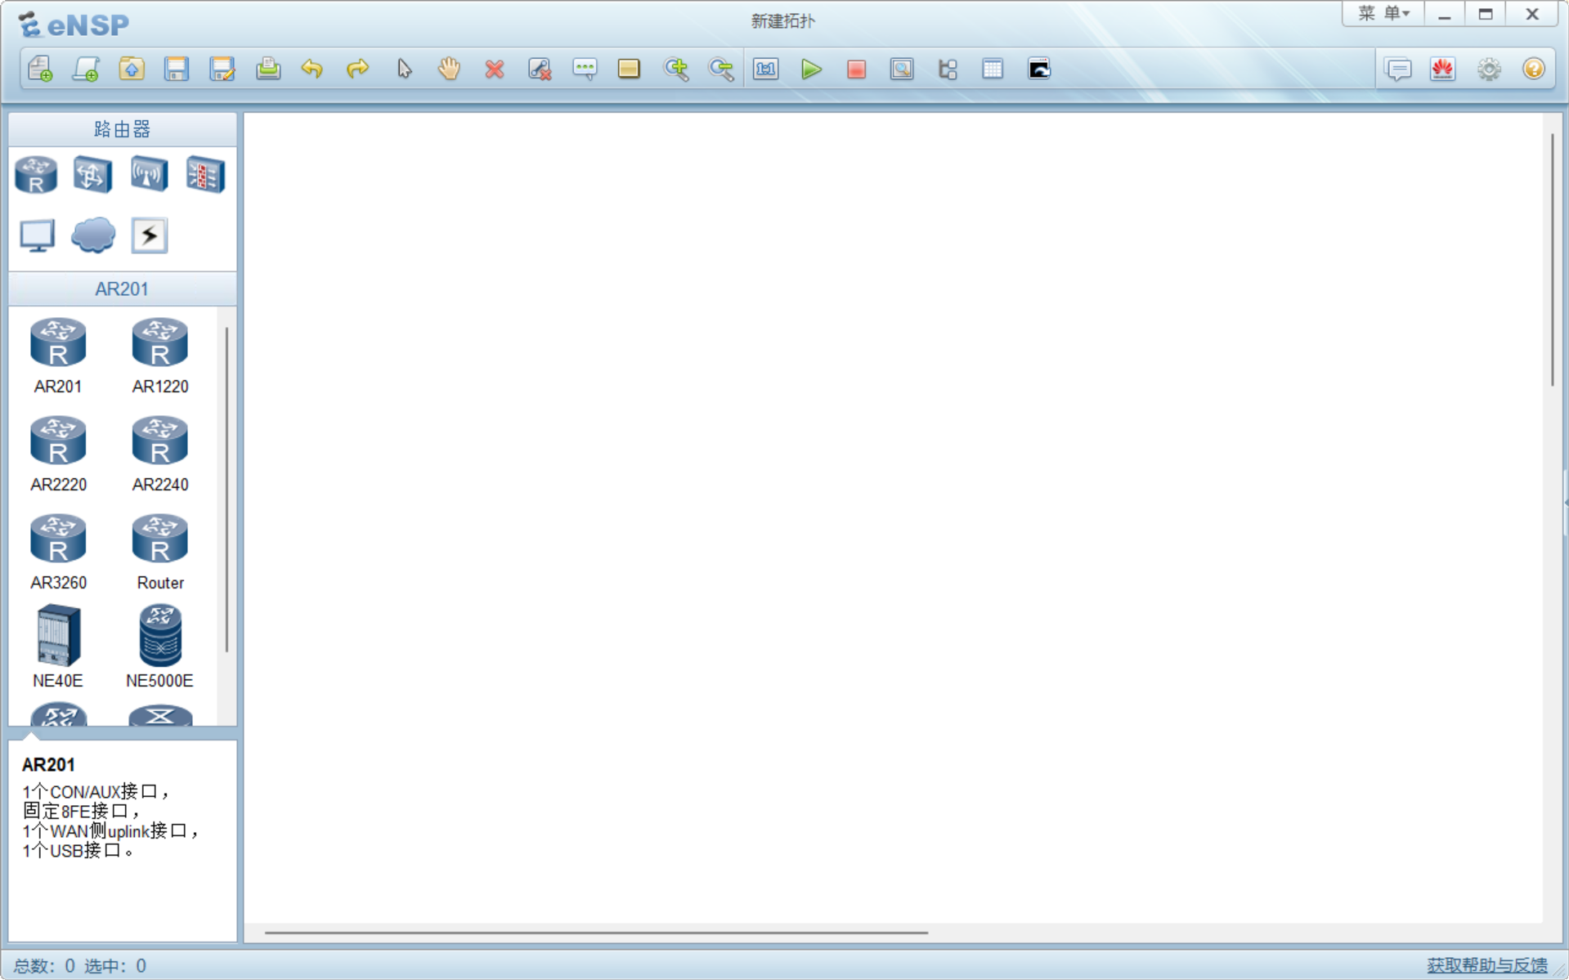Image resolution: width=1569 pixels, height=980 pixels.
Task: Open the CLI console window icon
Action: click(1039, 69)
